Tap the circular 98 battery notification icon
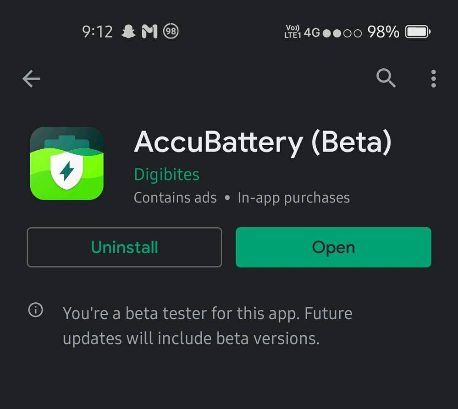 171,31
